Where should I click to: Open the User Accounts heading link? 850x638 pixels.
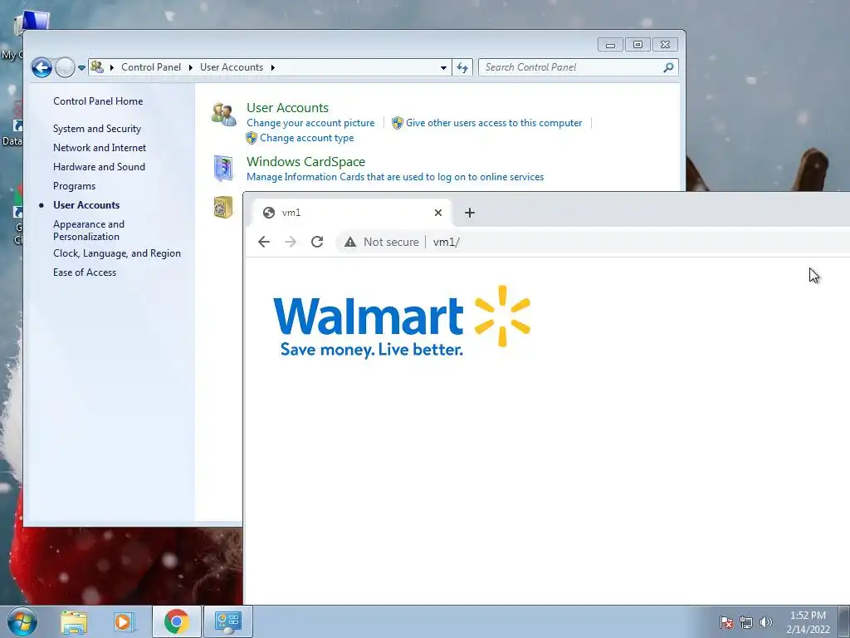287,107
